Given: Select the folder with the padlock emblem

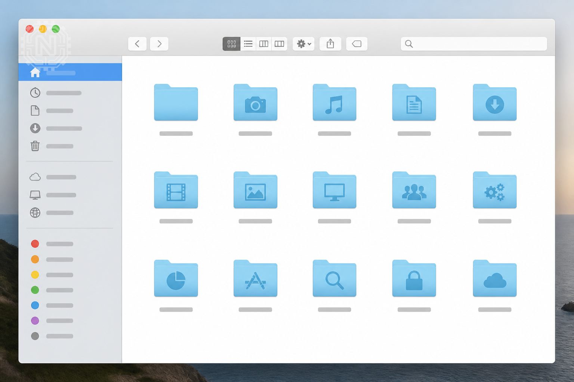Looking at the screenshot, I should [414, 278].
